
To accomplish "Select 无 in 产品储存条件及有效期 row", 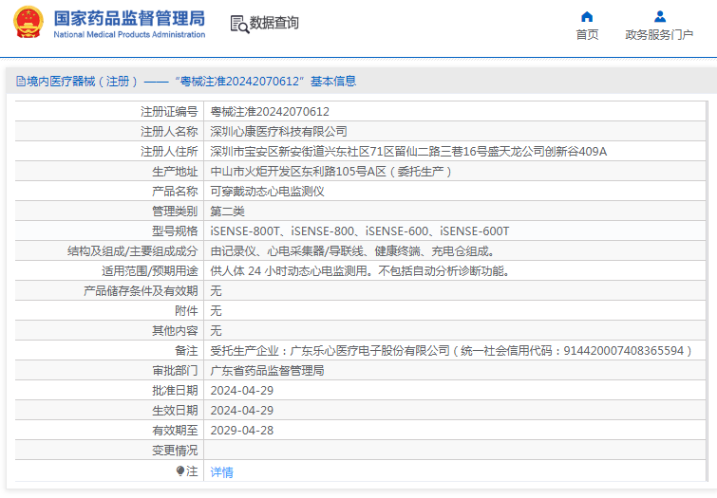I will pyautogui.click(x=216, y=290).
